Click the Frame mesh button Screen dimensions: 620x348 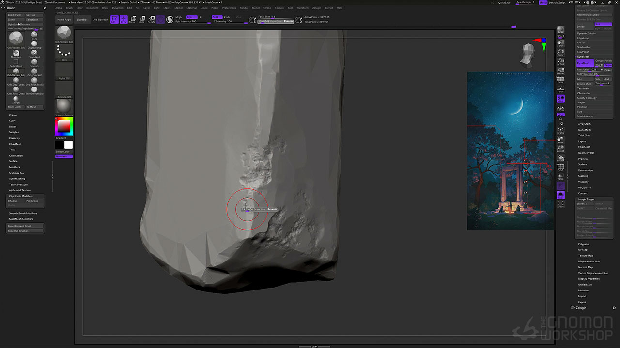coord(560,130)
